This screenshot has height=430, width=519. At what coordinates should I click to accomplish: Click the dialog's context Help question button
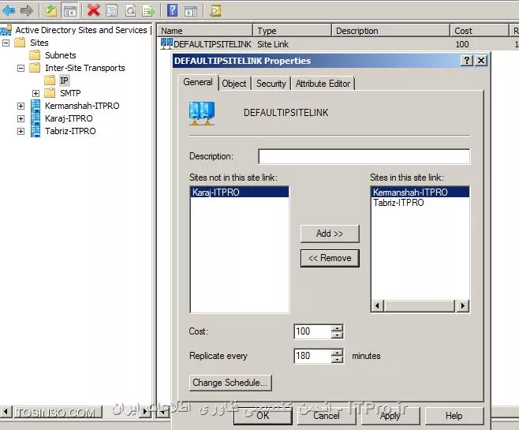467,61
